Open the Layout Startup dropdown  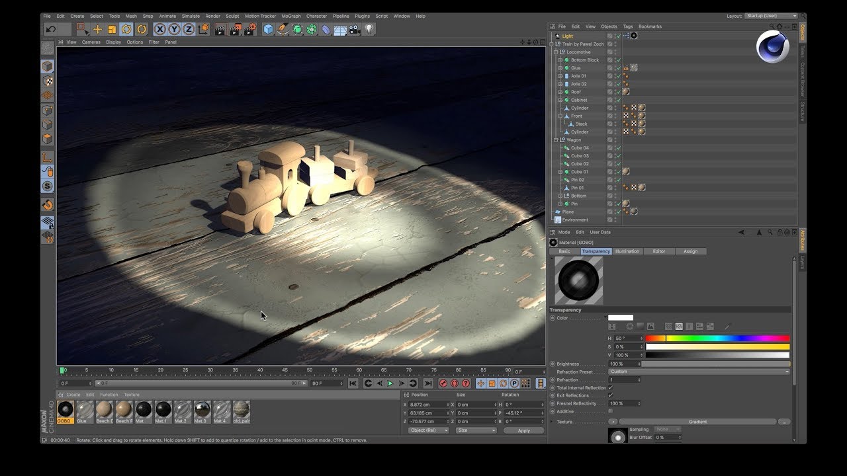(771, 16)
